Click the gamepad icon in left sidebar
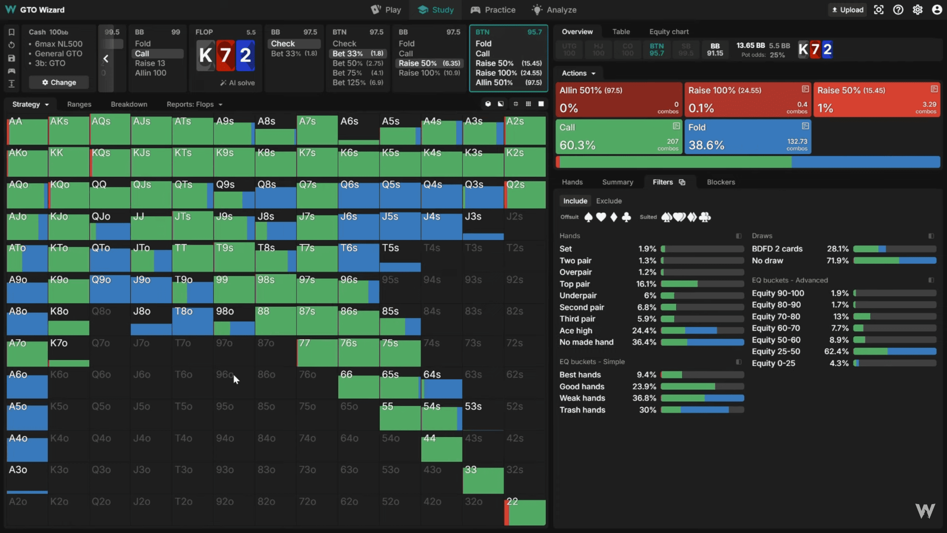947x533 pixels. pos(11,71)
